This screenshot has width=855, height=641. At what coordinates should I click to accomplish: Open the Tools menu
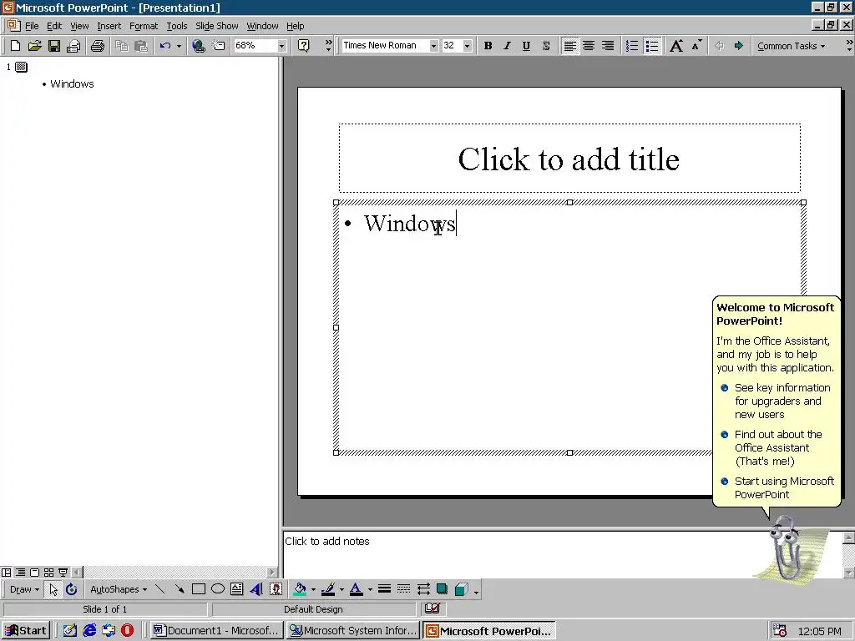(177, 26)
